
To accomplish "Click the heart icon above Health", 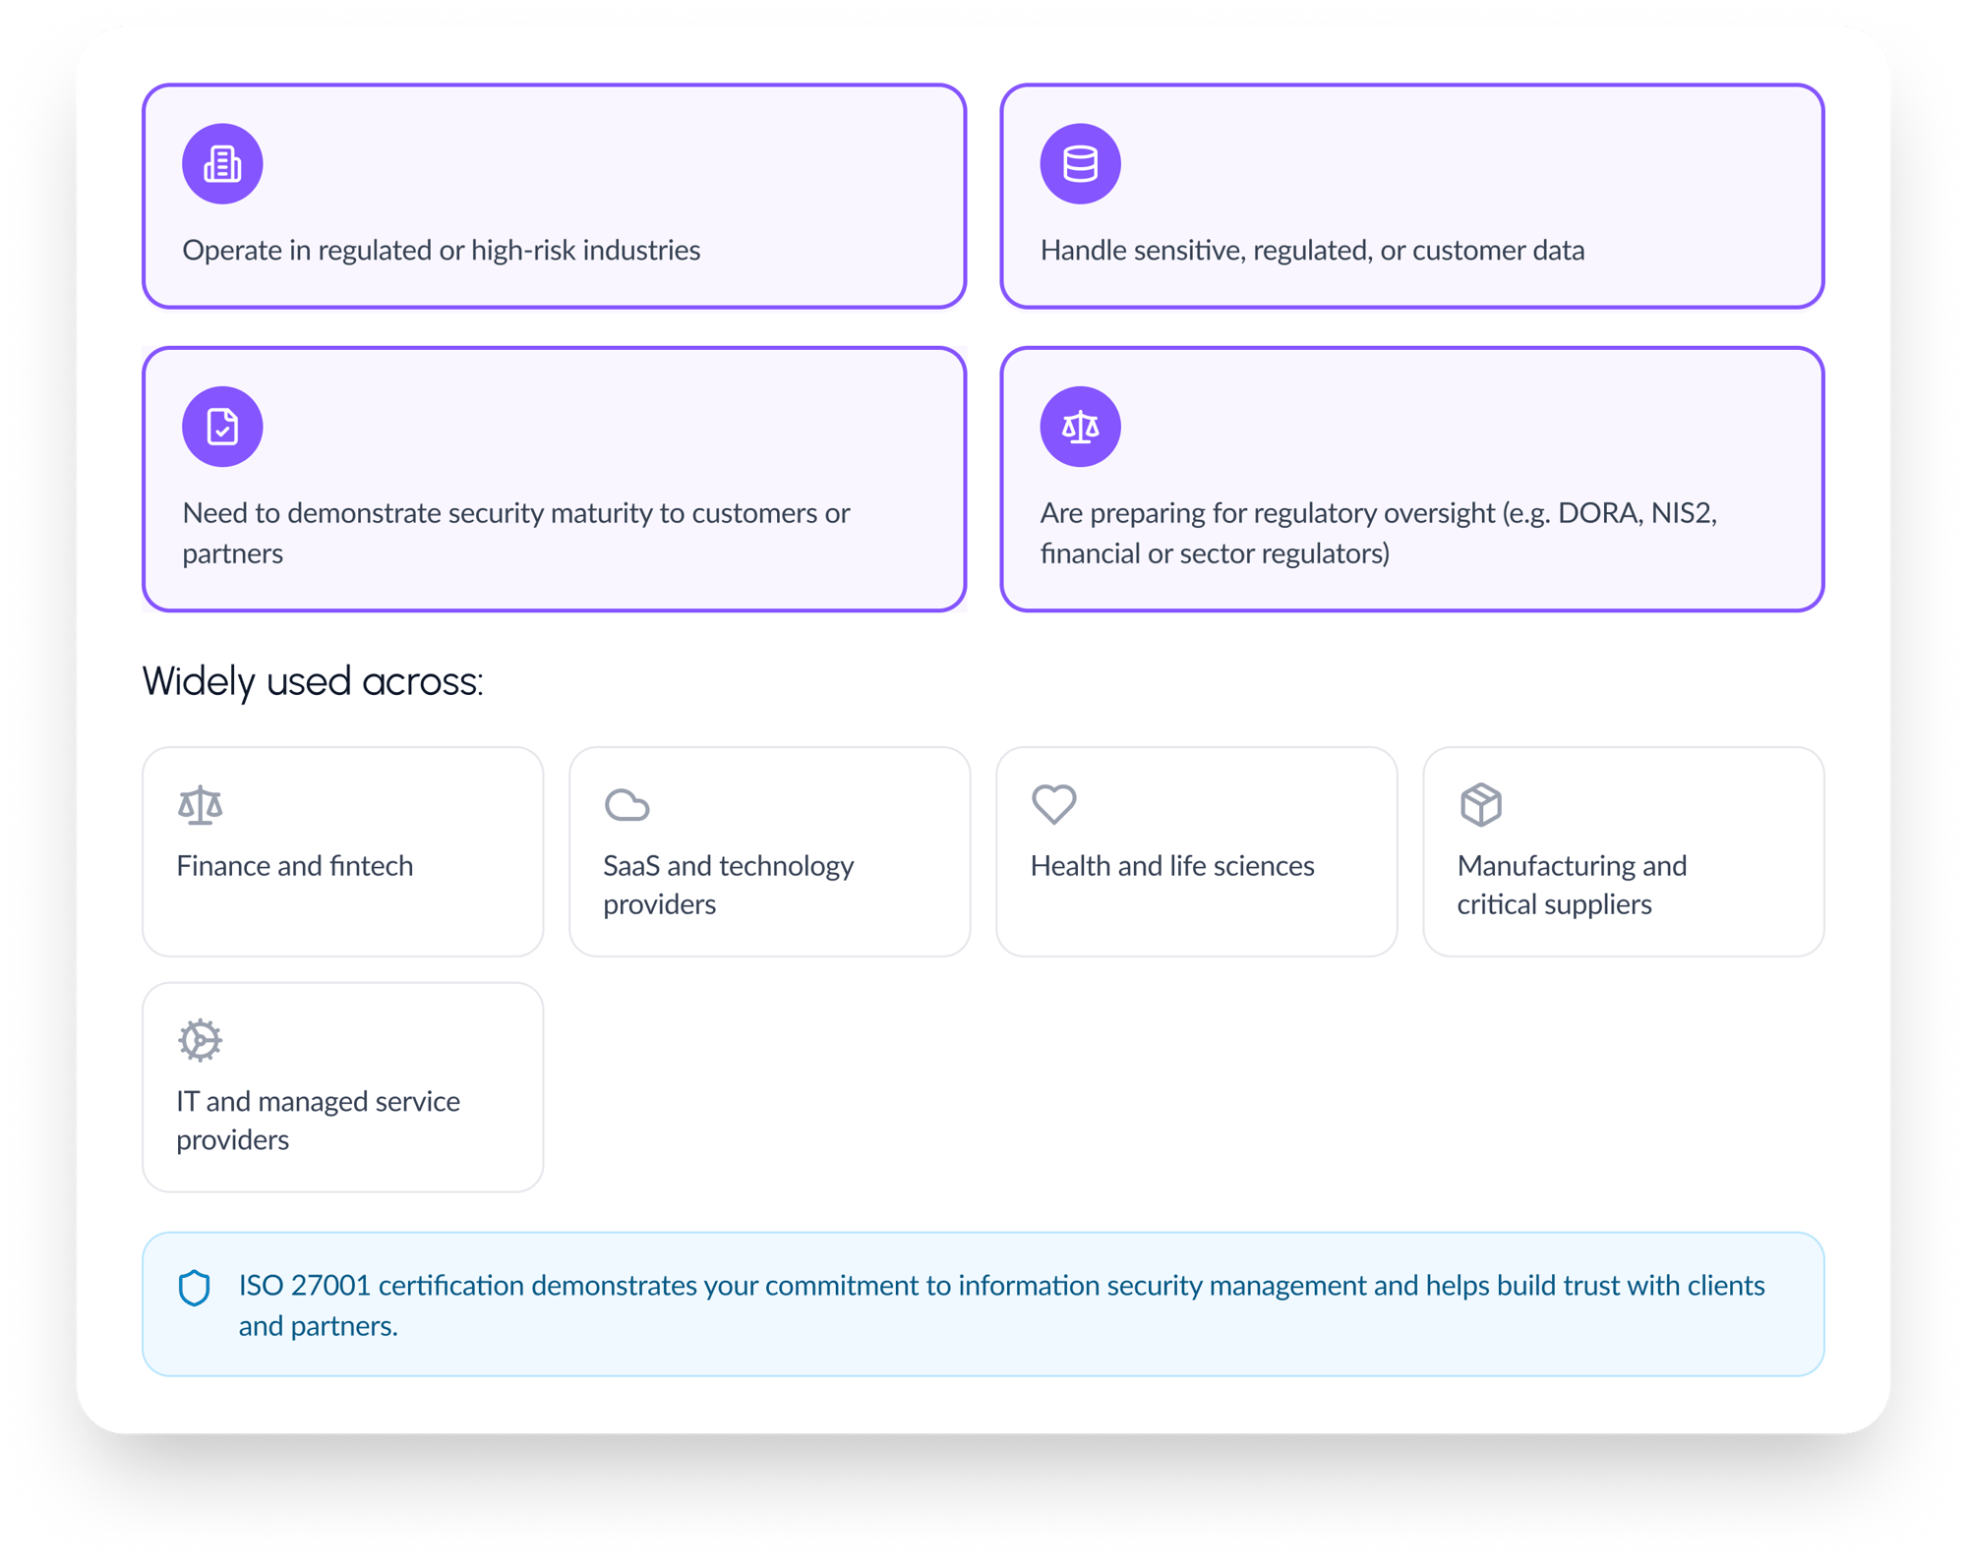I will (x=1053, y=804).
